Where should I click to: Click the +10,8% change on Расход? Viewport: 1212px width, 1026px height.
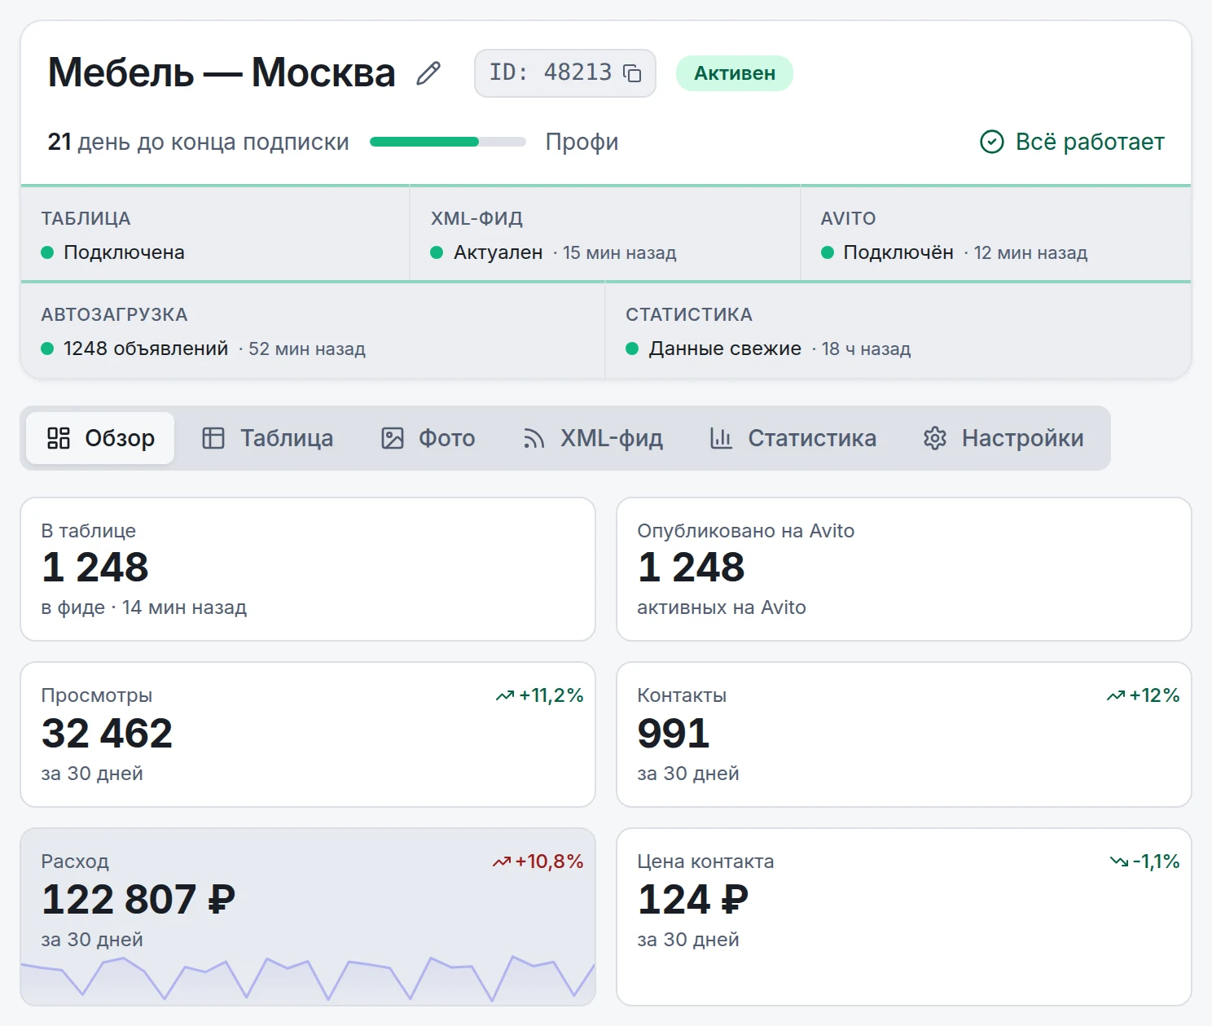pyautogui.click(x=550, y=862)
